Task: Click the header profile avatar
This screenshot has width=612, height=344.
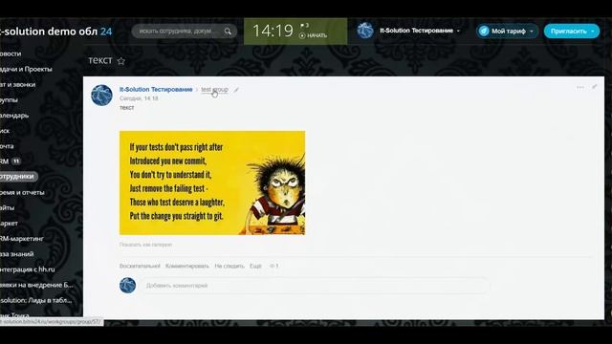Action: (365, 31)
